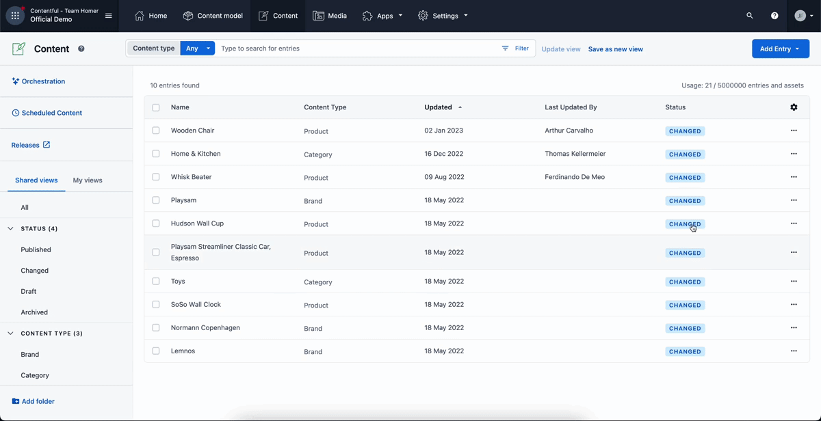Click the search magnifier in the top bar

[750, 16]
